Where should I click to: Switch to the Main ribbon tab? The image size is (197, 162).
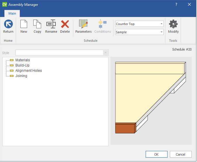(12, 13)
